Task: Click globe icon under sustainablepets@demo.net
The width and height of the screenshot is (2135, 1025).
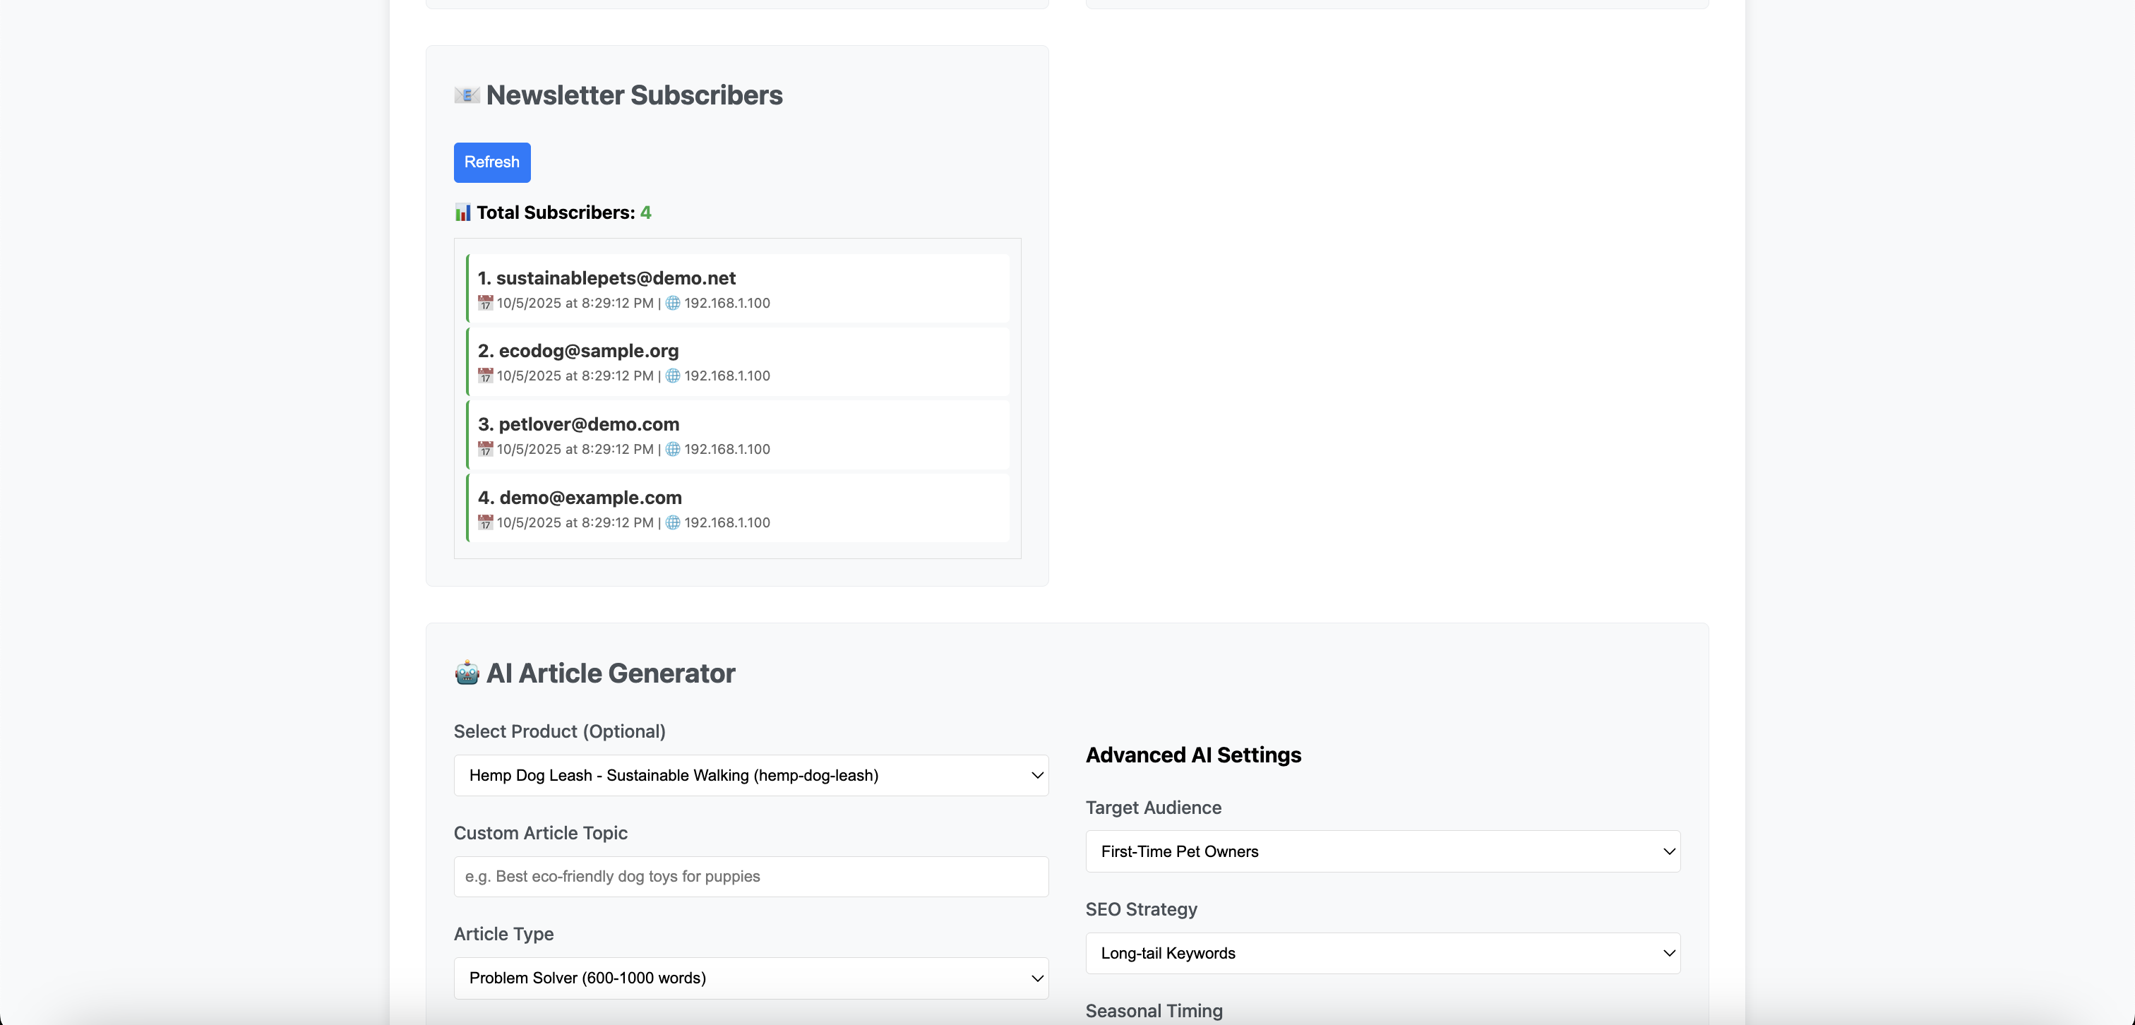Action: tap(673, 304)
